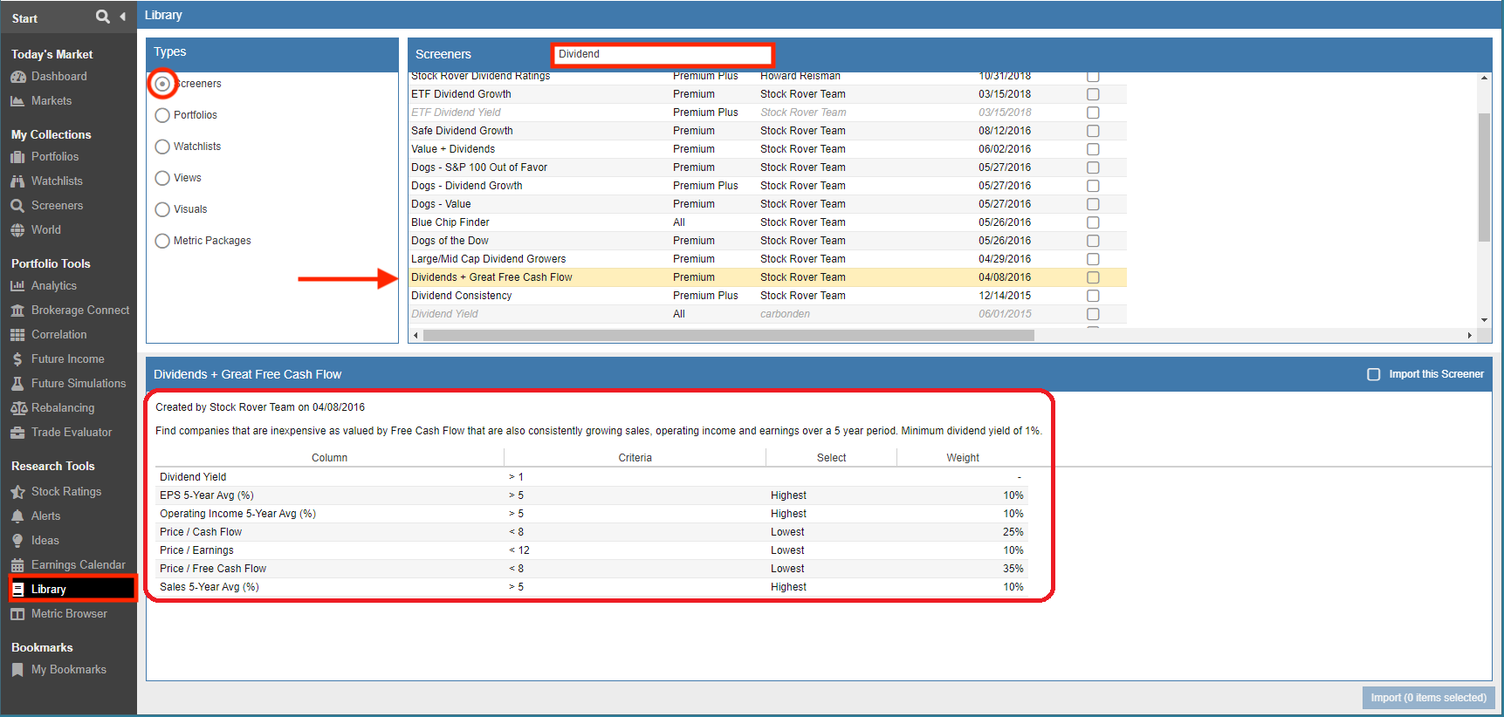Viewport: 1504px width, 717px height.
Task: Click the Alerts bell icon
Action: pos(17,516)
